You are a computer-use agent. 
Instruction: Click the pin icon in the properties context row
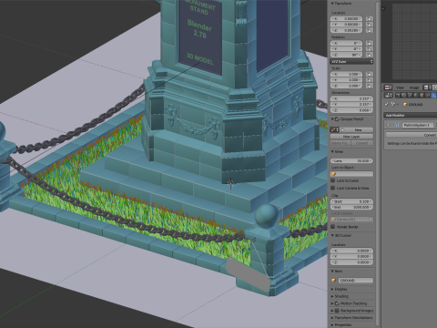[387, 104]
